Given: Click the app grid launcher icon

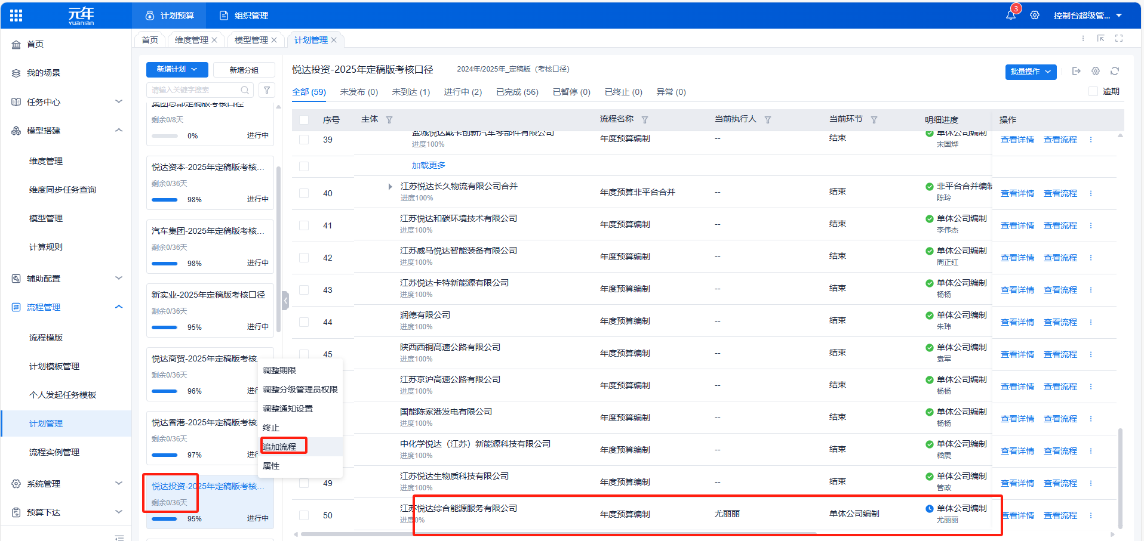Looking at the screenshot, I should tap(16, 16).
